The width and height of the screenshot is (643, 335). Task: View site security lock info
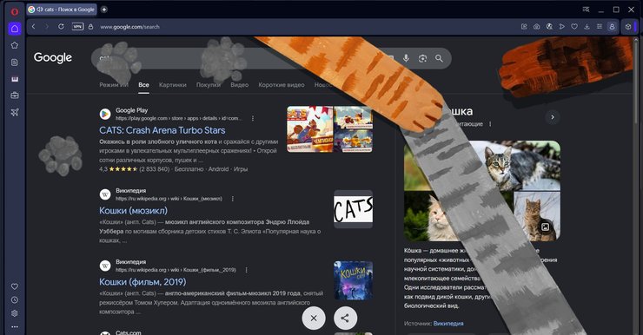90,27
